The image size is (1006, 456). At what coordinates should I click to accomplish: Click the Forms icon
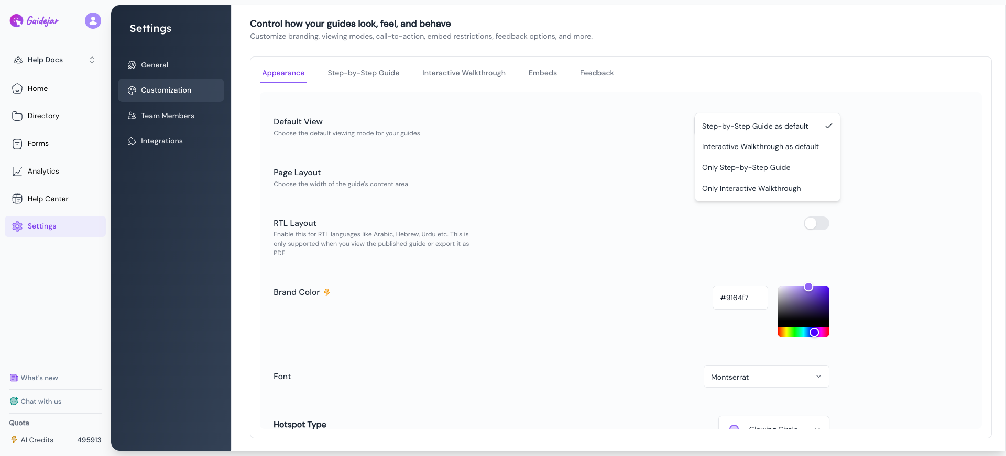point(17,144)
